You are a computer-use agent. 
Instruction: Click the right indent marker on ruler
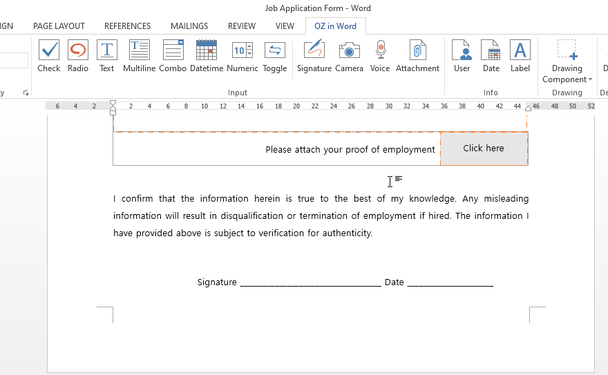pos(528,108)
